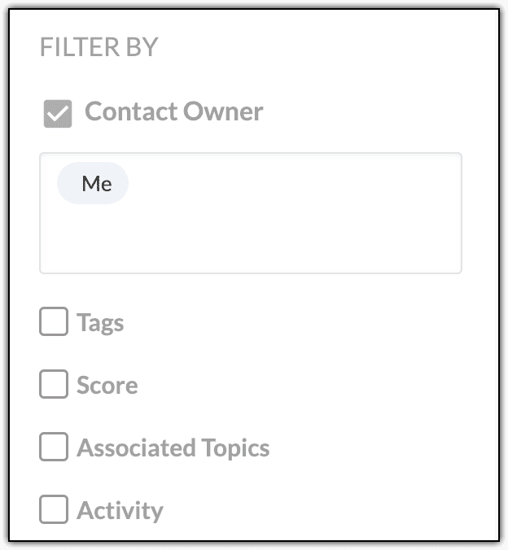The image size is (508, 550).
Task: Click the Contact Owner label text
Action: pos(173,111)
